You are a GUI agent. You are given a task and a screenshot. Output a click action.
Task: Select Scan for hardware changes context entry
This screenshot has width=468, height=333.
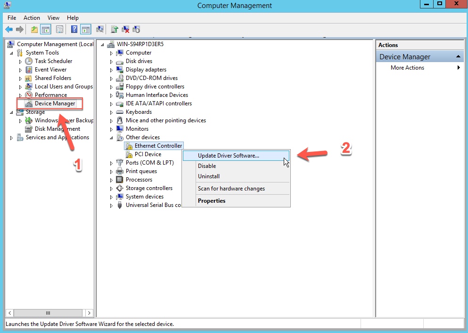click(236, 189)
